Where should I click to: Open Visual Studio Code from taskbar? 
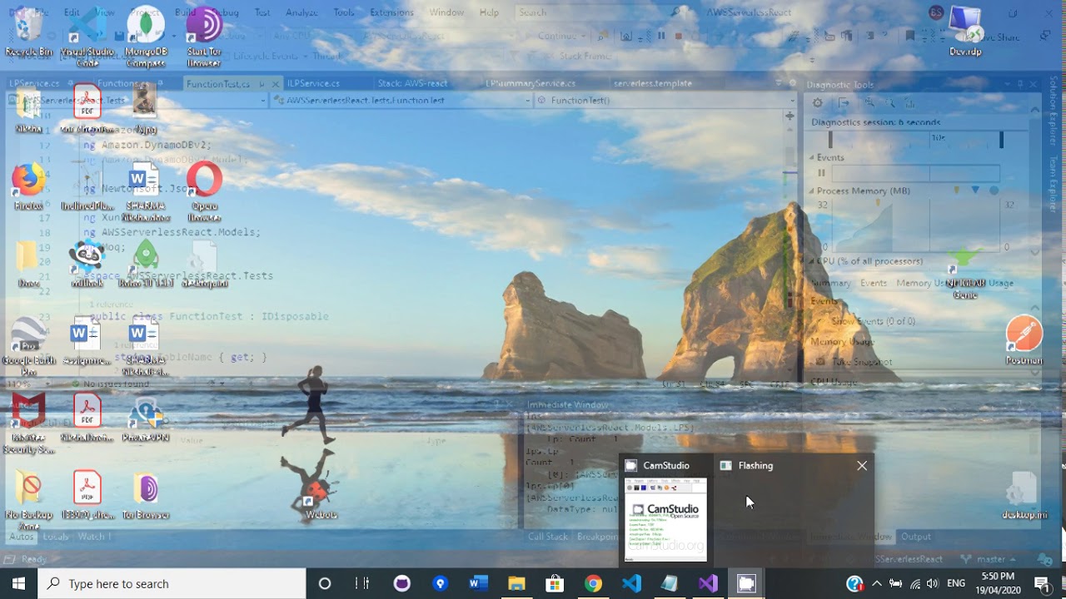coord(631,583)
